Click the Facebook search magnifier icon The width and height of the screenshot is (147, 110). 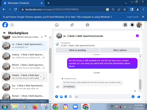(12, 25)
